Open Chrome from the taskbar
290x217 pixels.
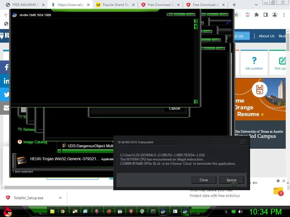tap(63, 211)
